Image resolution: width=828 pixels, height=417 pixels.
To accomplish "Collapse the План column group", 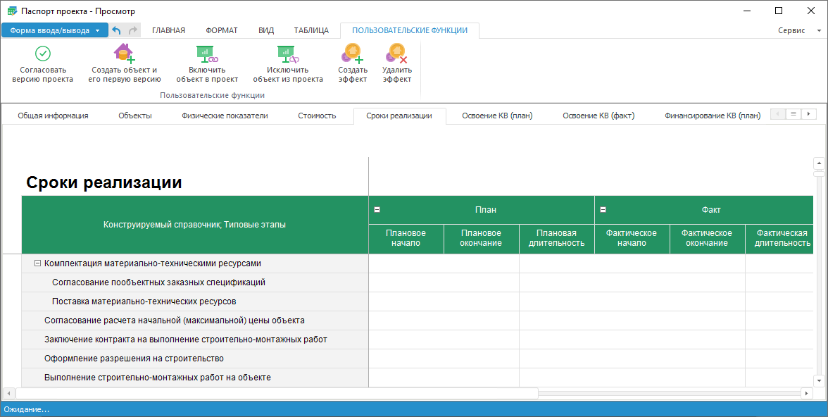I will pos(377,209).
